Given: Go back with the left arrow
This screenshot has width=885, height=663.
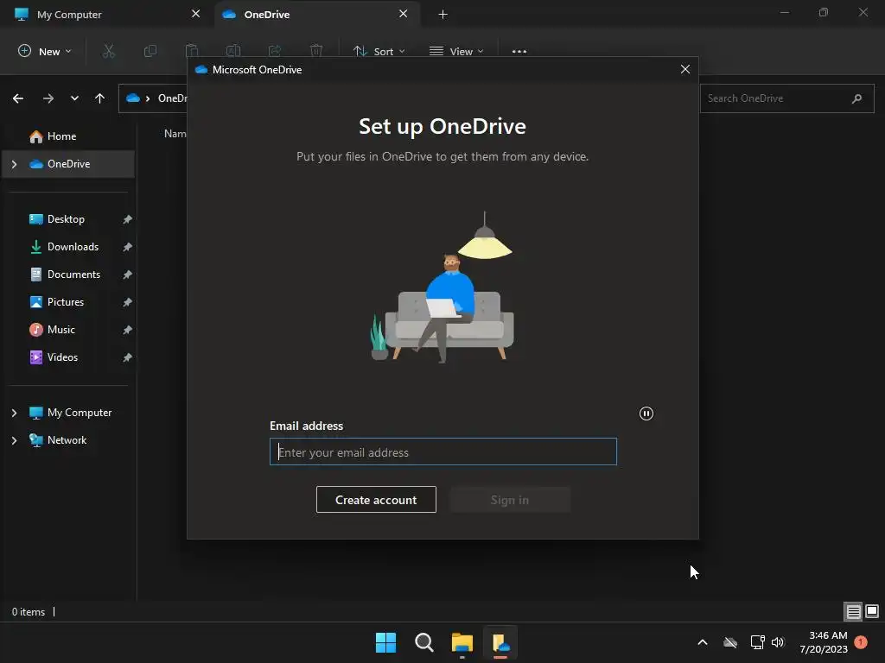Looking at the screenshot, I should tap(18, 98).
